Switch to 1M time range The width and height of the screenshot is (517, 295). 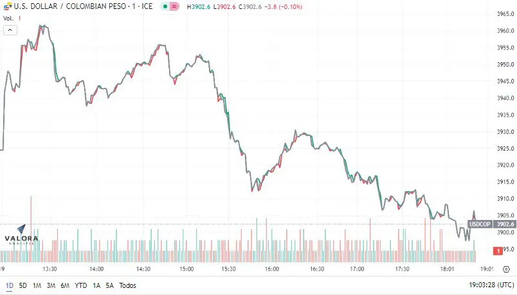pos(37,285)
